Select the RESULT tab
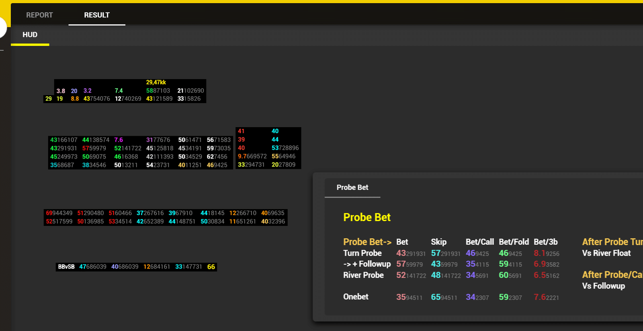Screen dimensions: 643x331 pyautogui.click(x=97, y=15)
